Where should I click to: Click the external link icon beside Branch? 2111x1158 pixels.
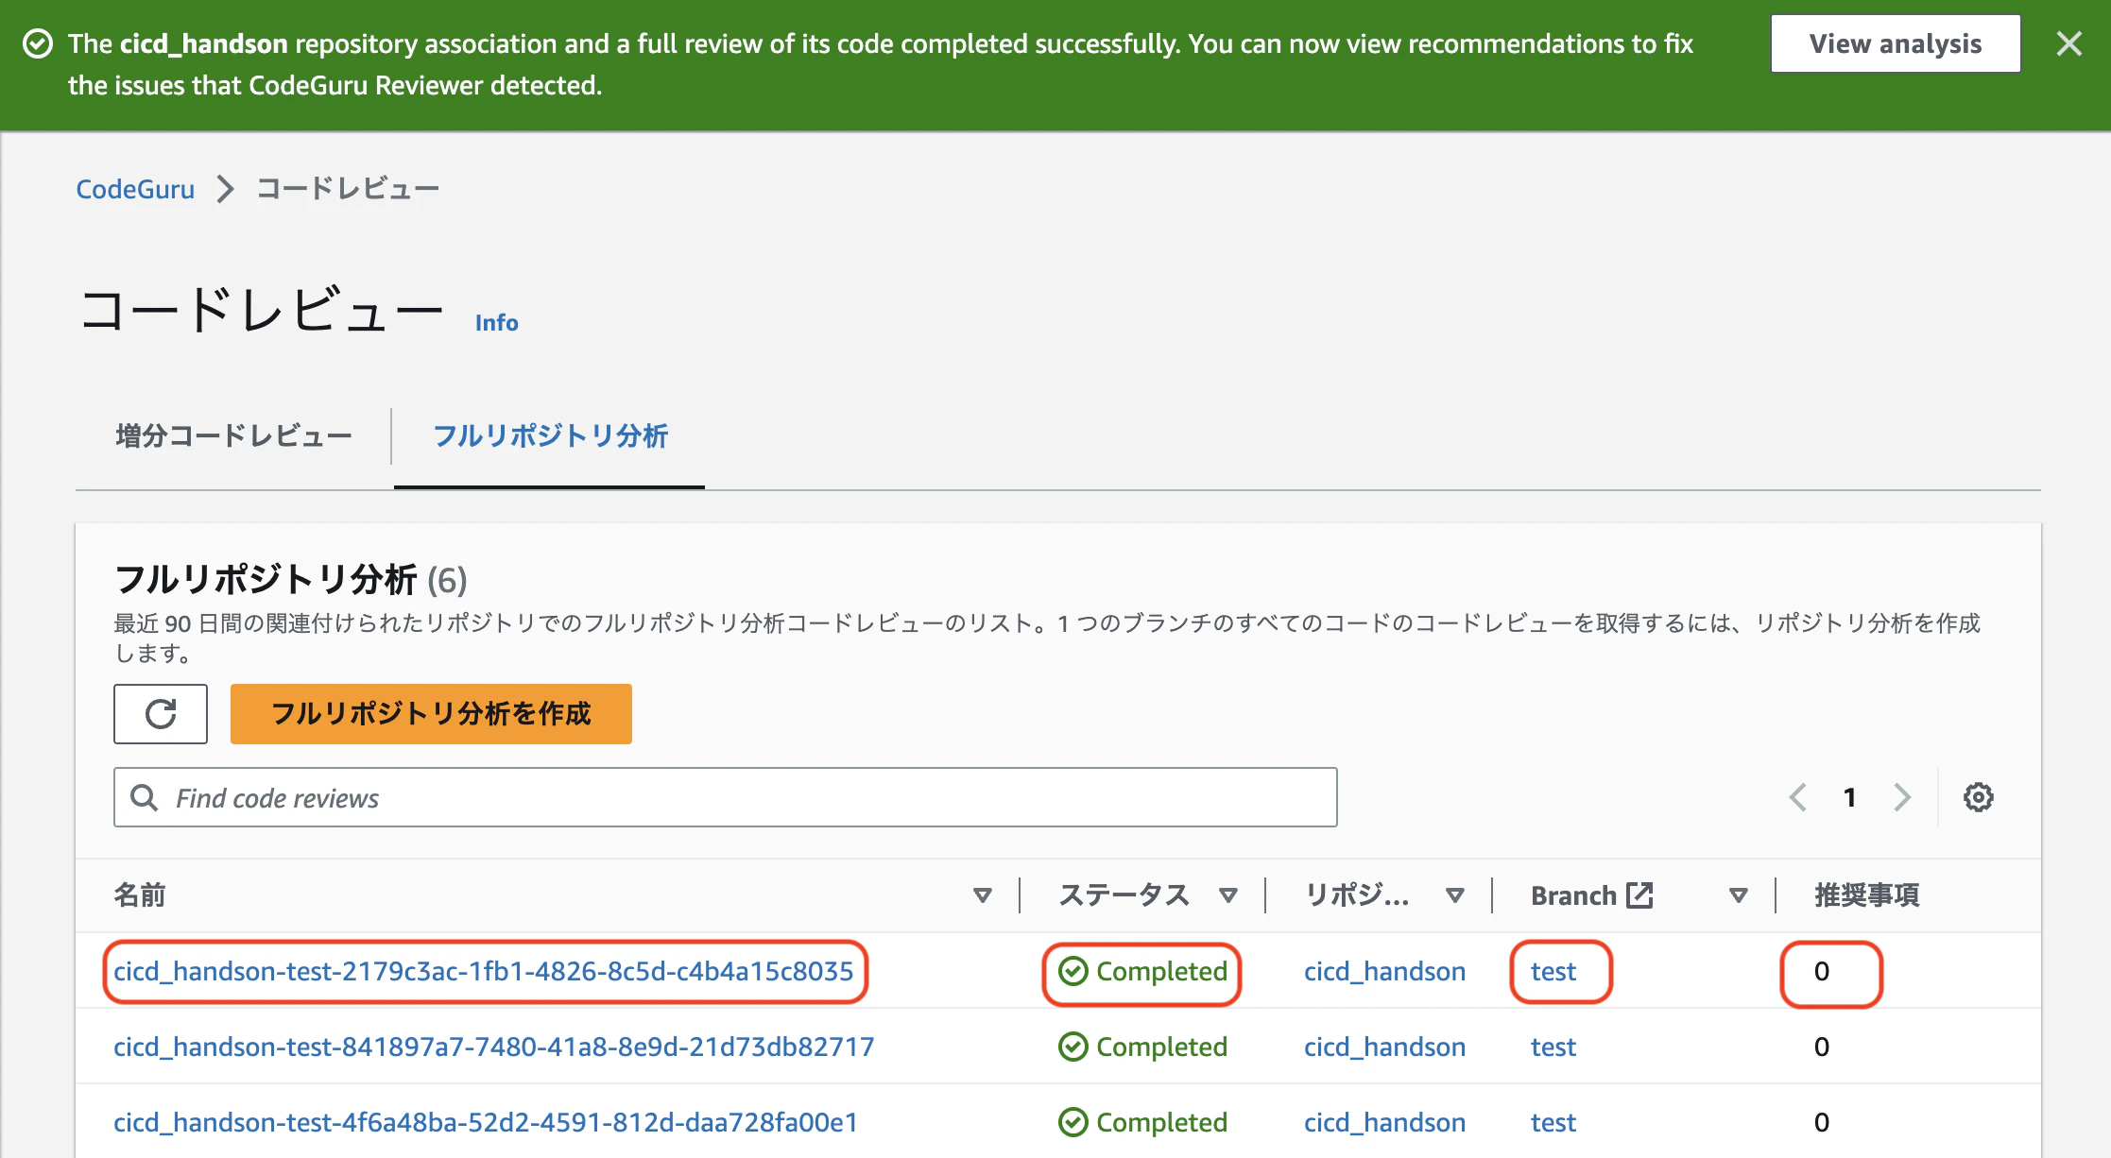(x=1641, y=894)
